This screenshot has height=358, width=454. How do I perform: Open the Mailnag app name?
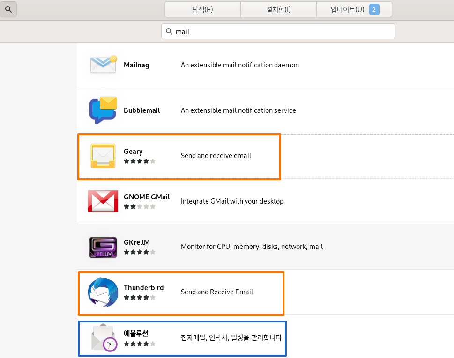136,65
